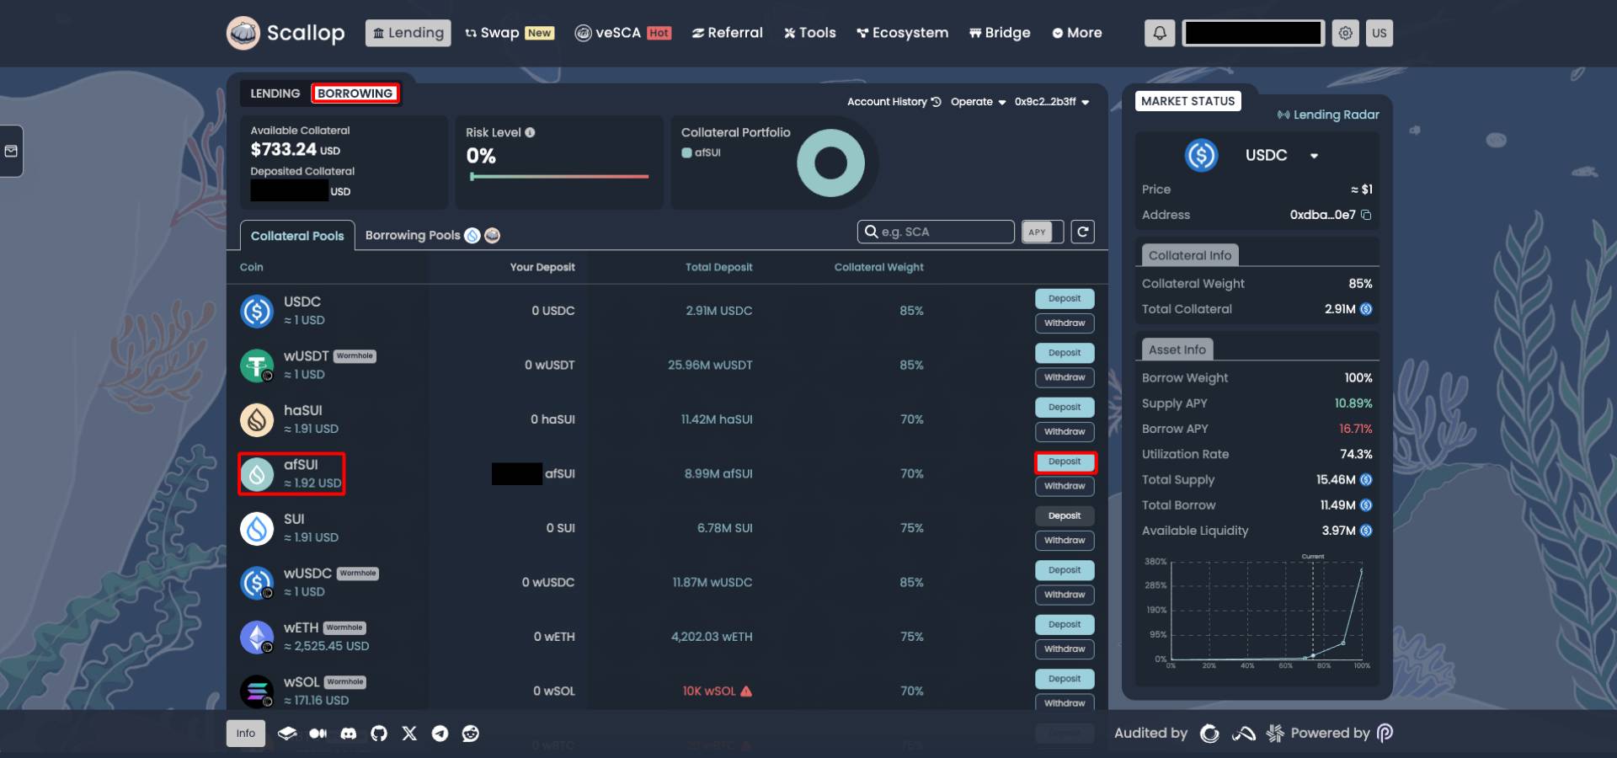Viewport: 1617px width, 758px height.
Task: Click the coin search field
Action: pyautogui.click(x=936, y=232)
